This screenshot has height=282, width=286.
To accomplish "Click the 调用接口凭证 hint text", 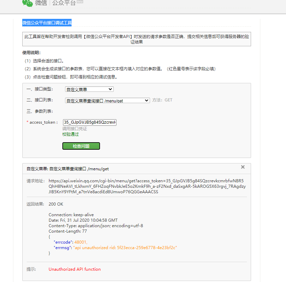I will [75, 129].
